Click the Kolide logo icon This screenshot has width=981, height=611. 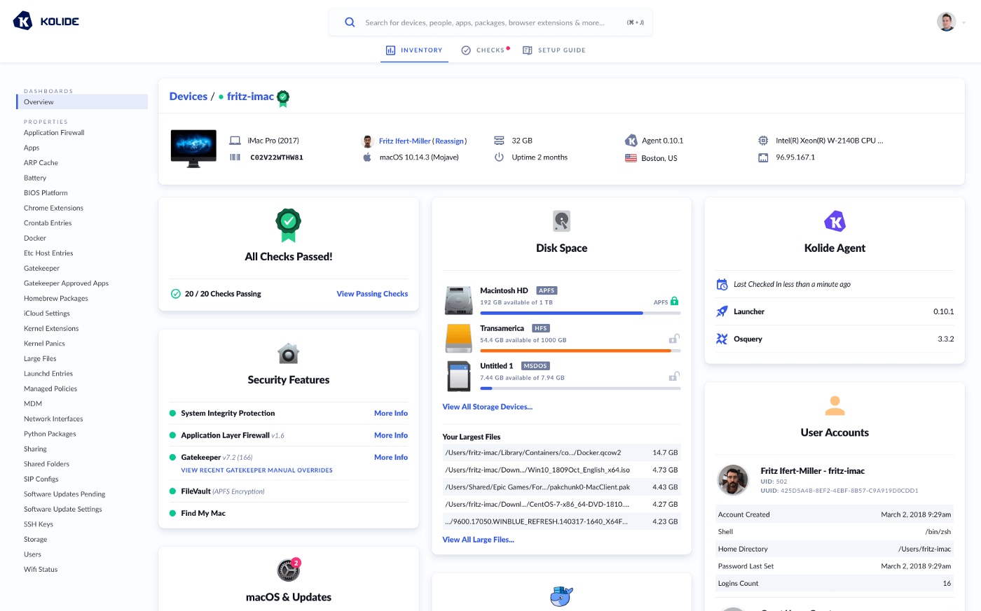(x=23, y=21)
